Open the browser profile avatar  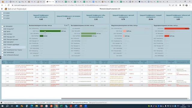[187, 5]
